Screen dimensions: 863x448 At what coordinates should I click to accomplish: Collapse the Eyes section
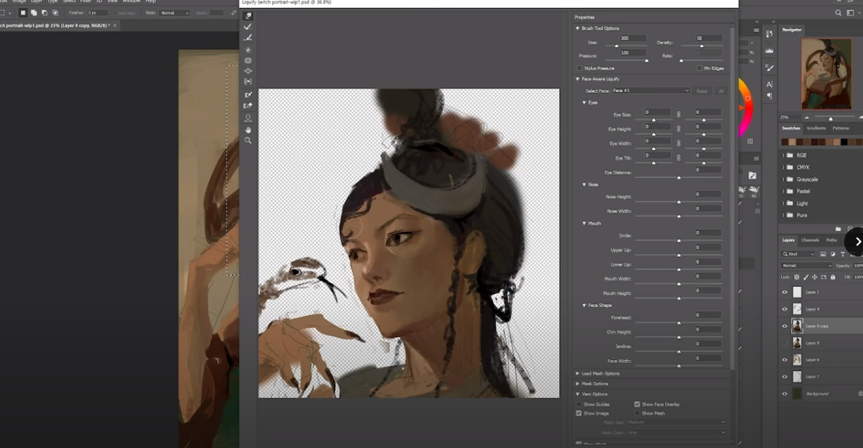[584, 103]
